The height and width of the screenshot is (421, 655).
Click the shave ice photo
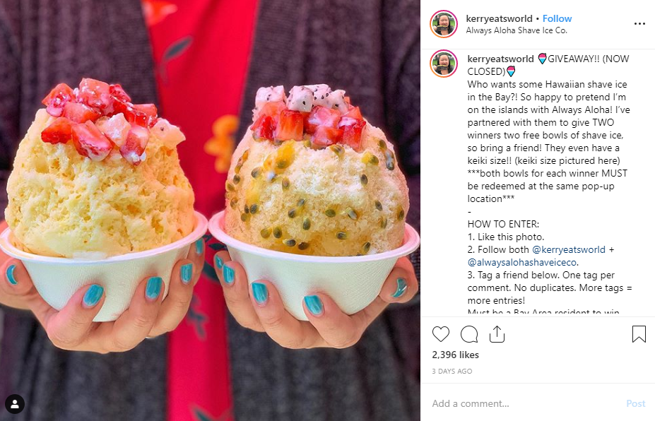click(x=210, y=210)
